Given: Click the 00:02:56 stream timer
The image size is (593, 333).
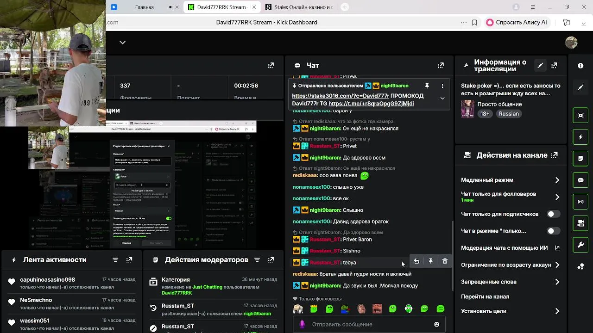Looking at the screenshot, I should coord(246,86).
